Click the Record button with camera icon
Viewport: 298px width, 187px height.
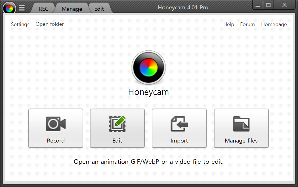(x=56, y=128)
